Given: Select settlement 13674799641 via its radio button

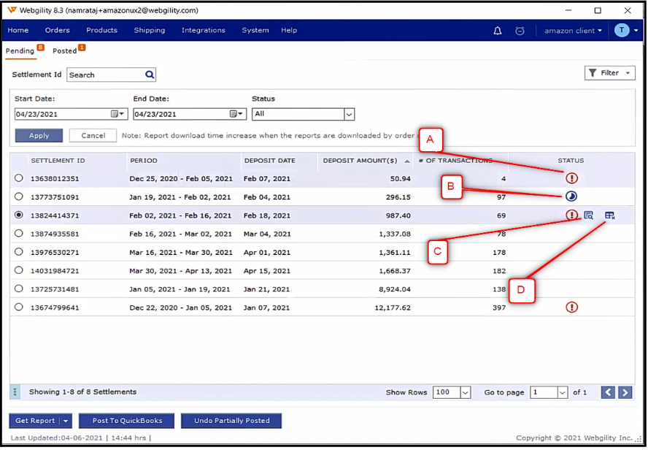Looking at the screenshot, I should 18,307.
